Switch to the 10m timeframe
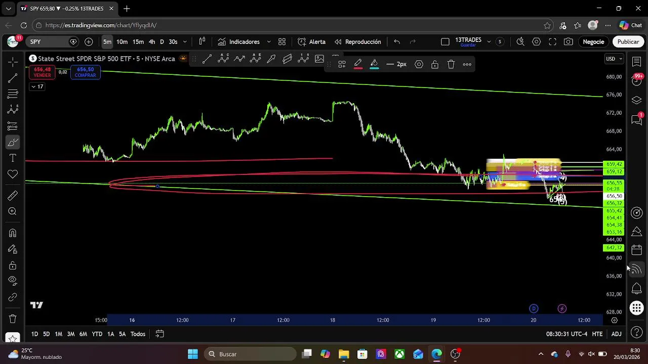Screen dimensions: 648x364 (x=122, y=42)
